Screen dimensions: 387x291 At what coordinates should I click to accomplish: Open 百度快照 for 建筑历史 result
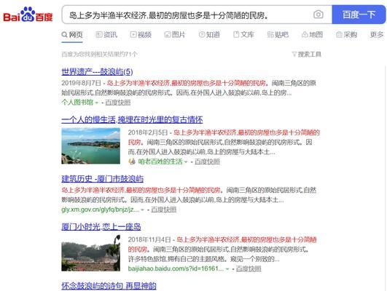(x=164, y=210)
